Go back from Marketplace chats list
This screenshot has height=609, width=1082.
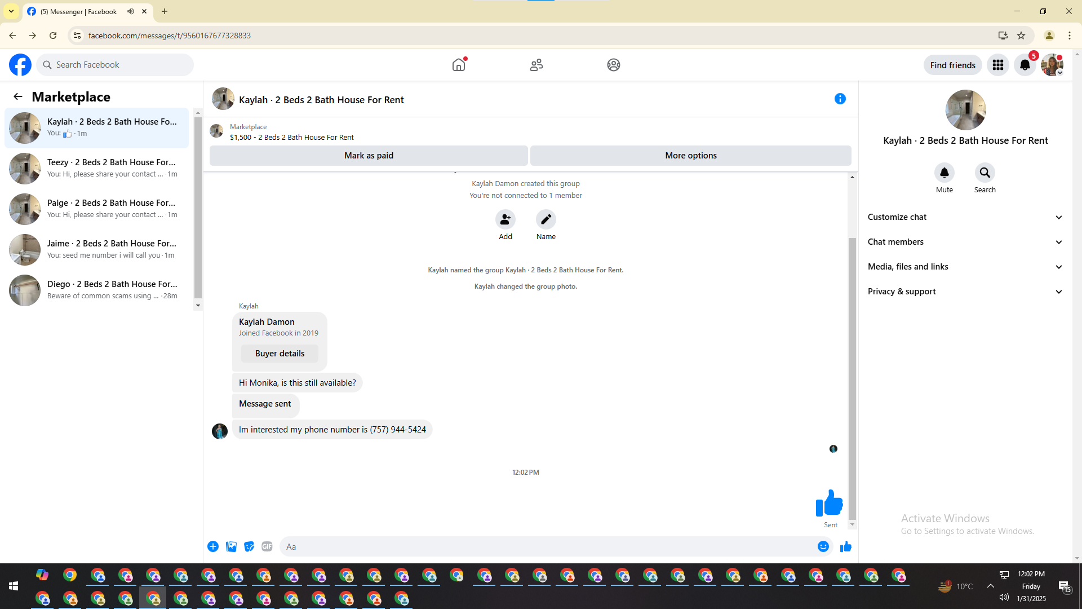pos(18,96)
